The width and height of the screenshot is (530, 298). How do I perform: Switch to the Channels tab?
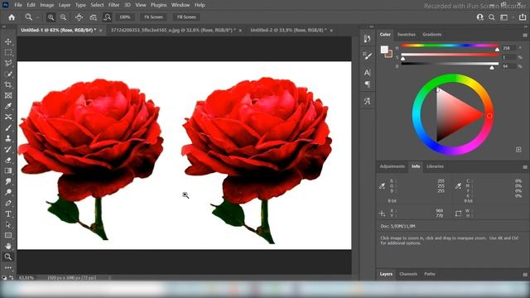[408, 274]
